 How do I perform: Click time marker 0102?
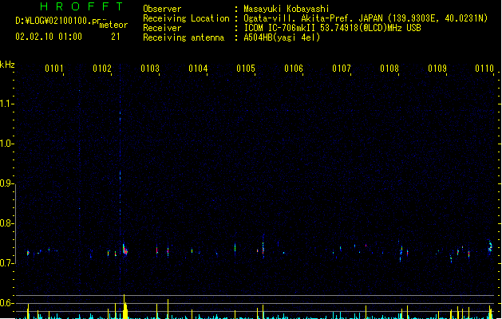coord(102,69)
